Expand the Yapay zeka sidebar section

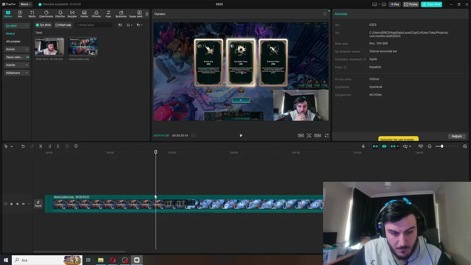click(17, 57)
